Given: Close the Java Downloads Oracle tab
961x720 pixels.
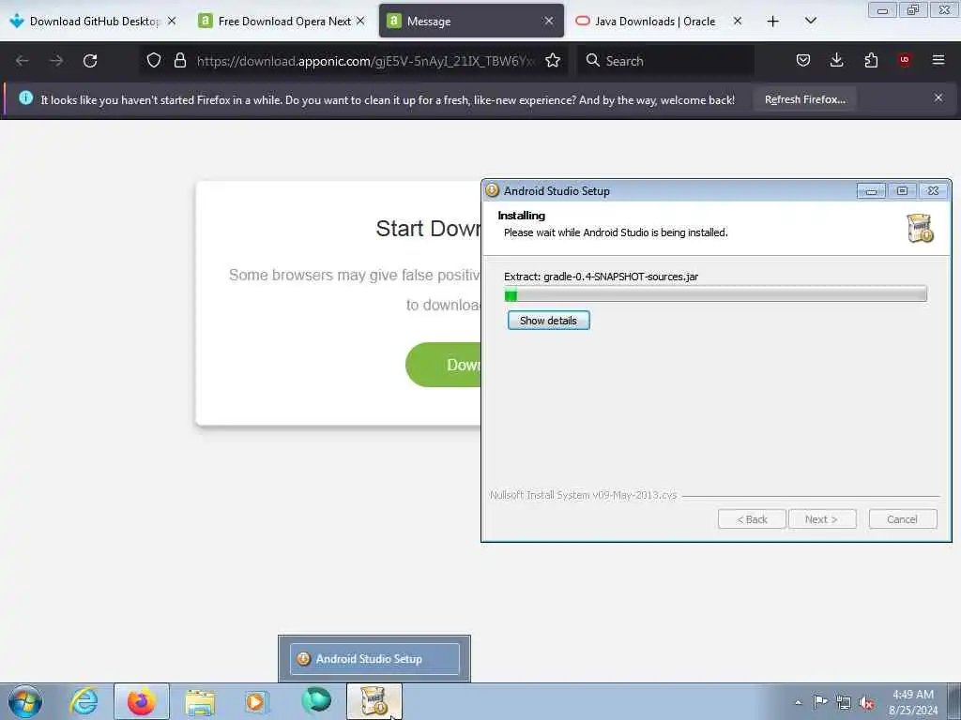Looking at the screenshot, I should (x=738, y=21).
